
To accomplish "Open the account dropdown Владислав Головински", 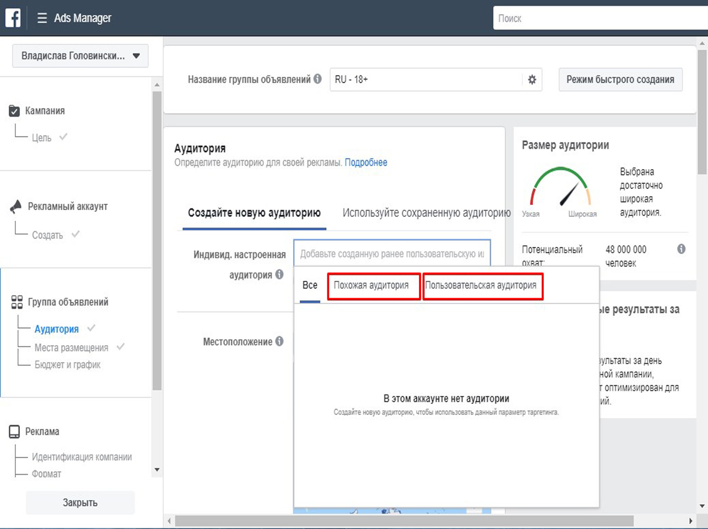I will [80, 56].
